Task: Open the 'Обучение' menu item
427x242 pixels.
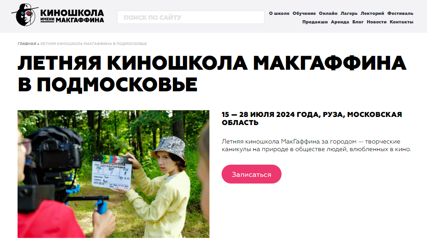Action: tap(304, 13)
